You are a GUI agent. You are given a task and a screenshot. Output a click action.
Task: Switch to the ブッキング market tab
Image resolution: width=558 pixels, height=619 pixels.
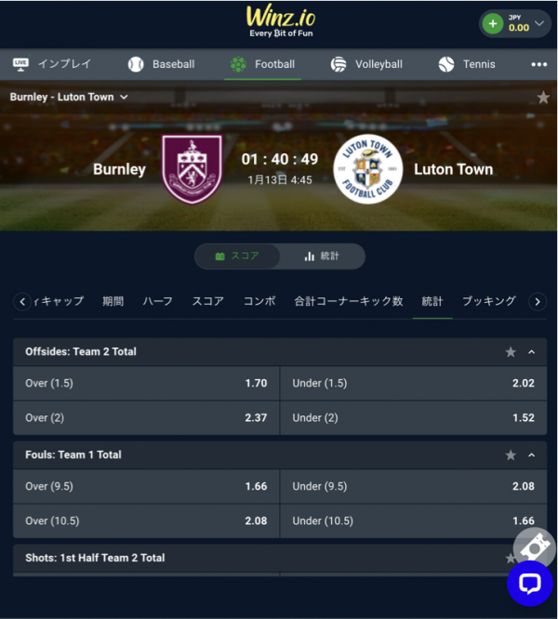coord(489,301)
